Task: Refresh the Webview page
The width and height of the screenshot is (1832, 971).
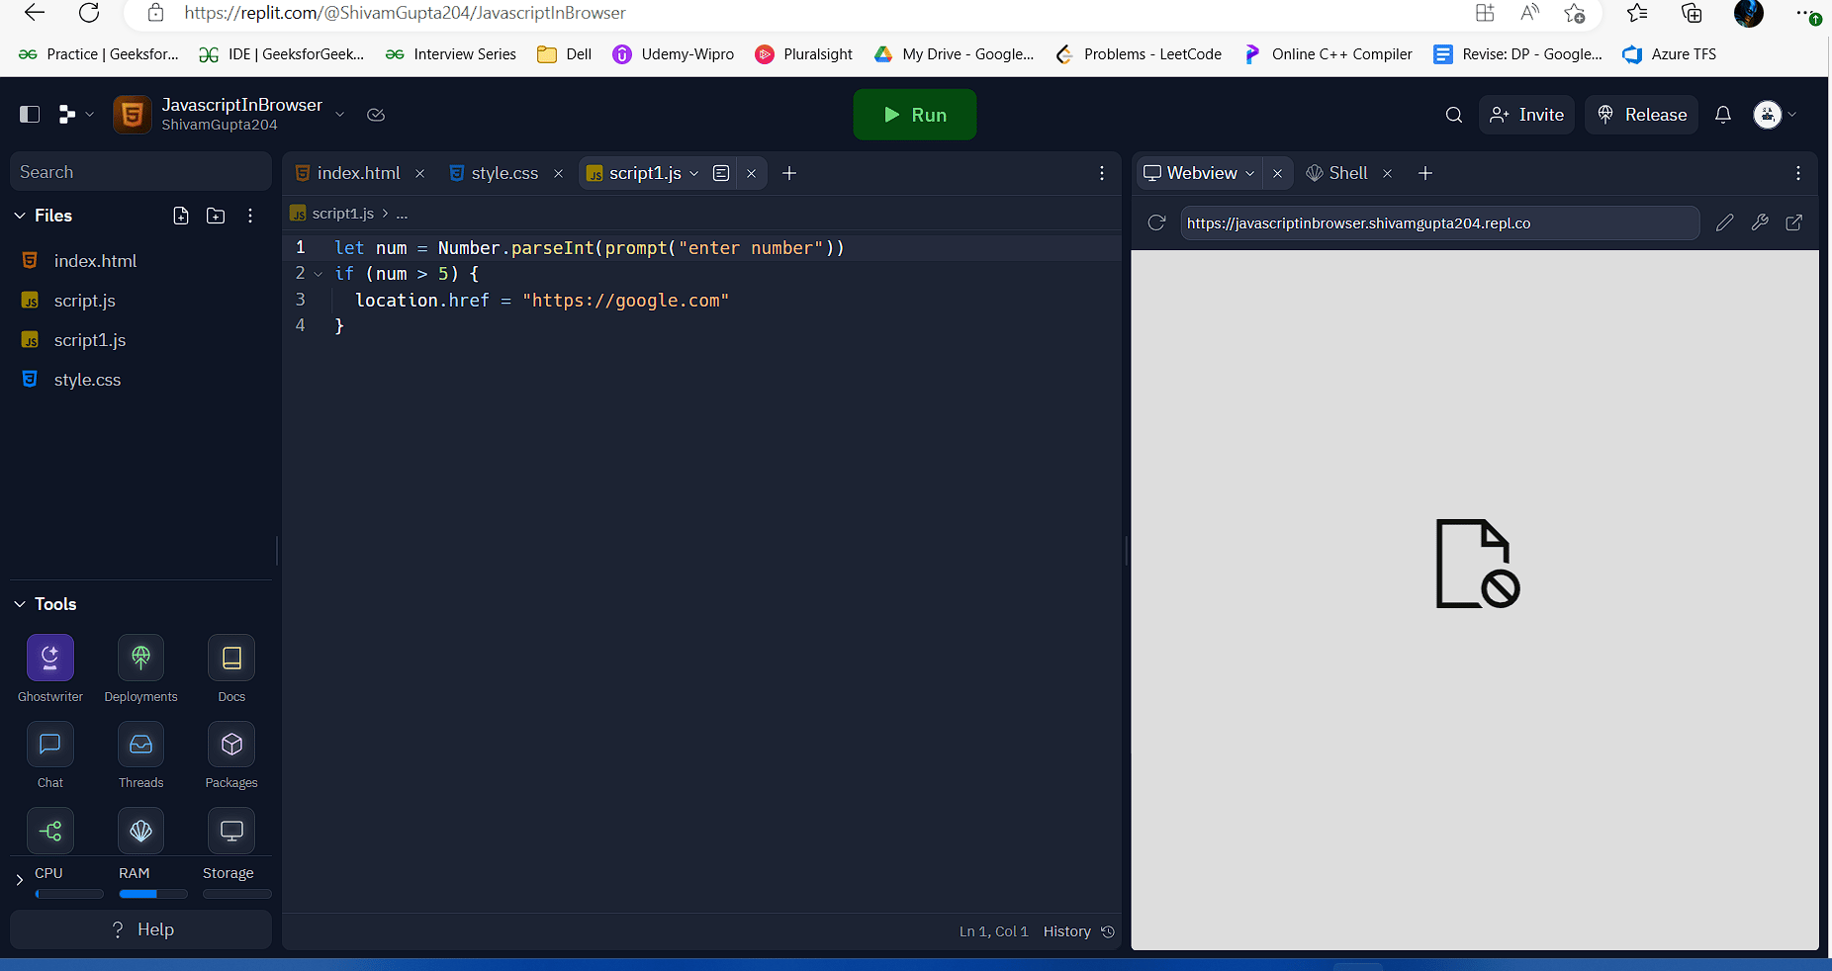Action: pos(1156,223)
